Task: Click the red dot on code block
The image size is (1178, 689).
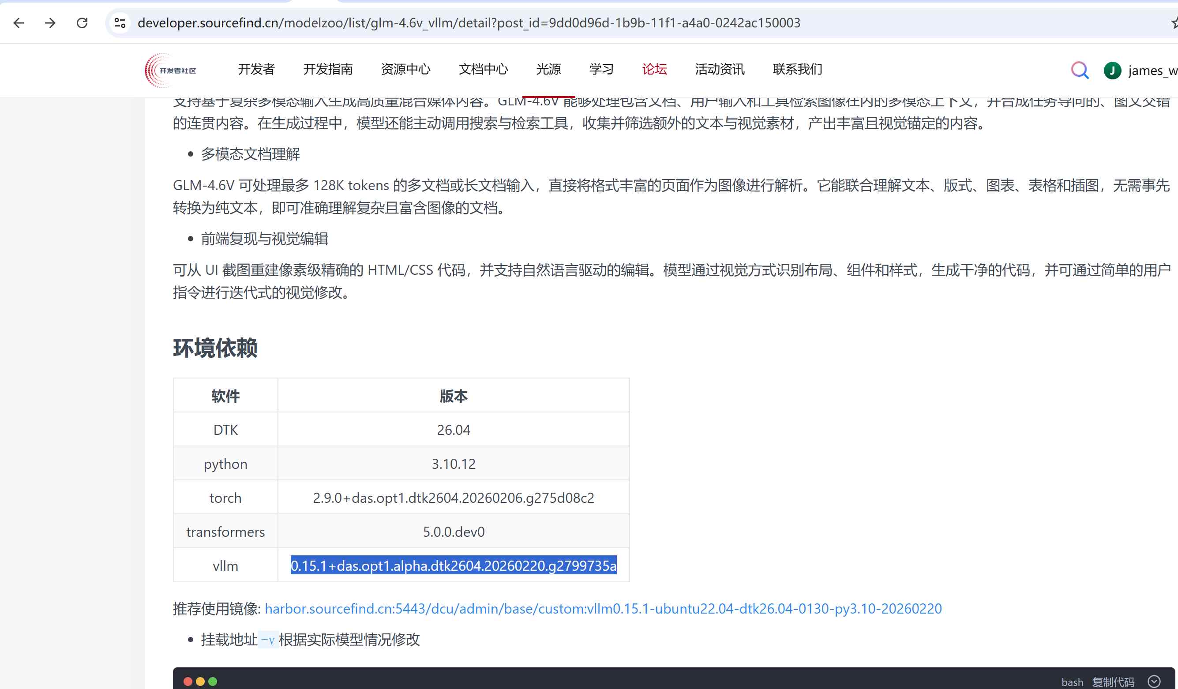Action: 188,681
